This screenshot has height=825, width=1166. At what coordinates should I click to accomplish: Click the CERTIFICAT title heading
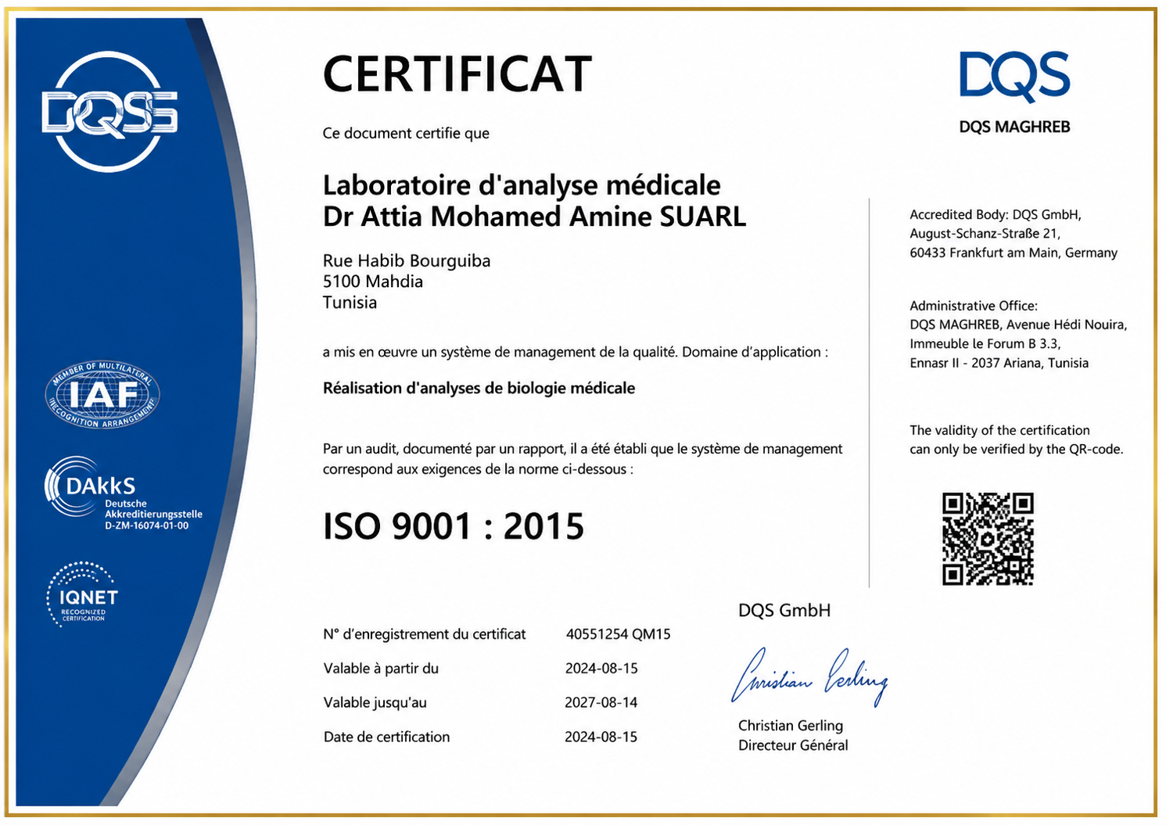pyautogui.click(x=457, y=75)
